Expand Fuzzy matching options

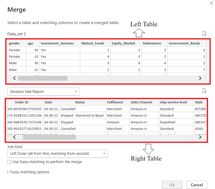click(28, 172)
